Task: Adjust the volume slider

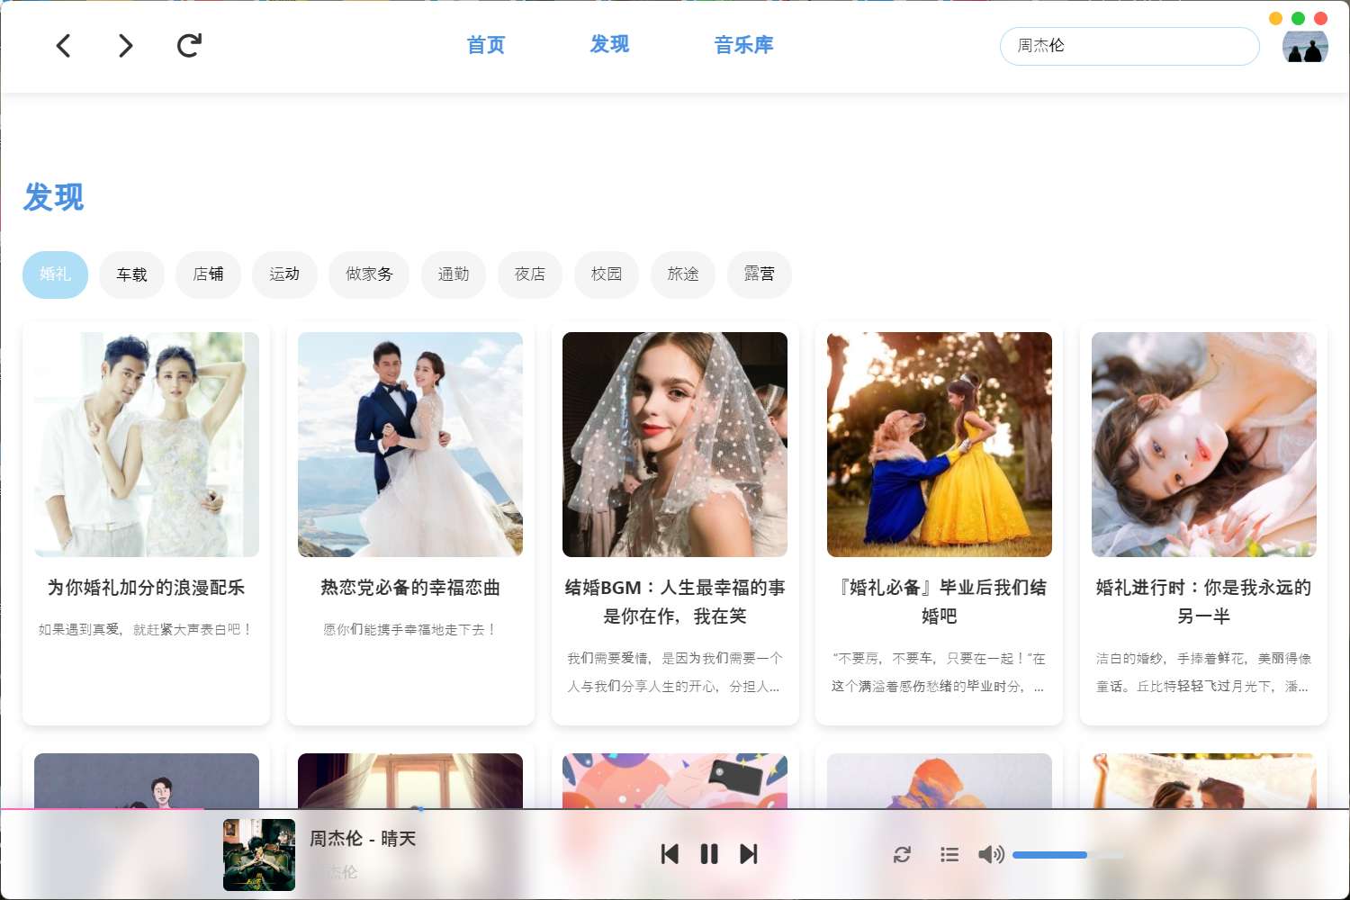Action: (x=1068, y=855)
